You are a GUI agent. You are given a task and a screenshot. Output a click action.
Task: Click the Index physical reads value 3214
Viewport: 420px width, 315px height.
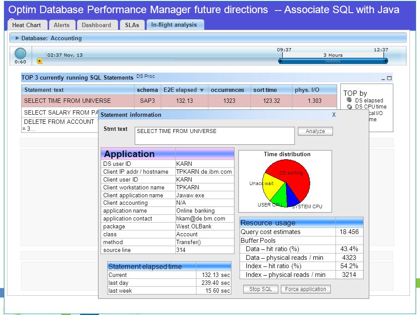point(349,275)
